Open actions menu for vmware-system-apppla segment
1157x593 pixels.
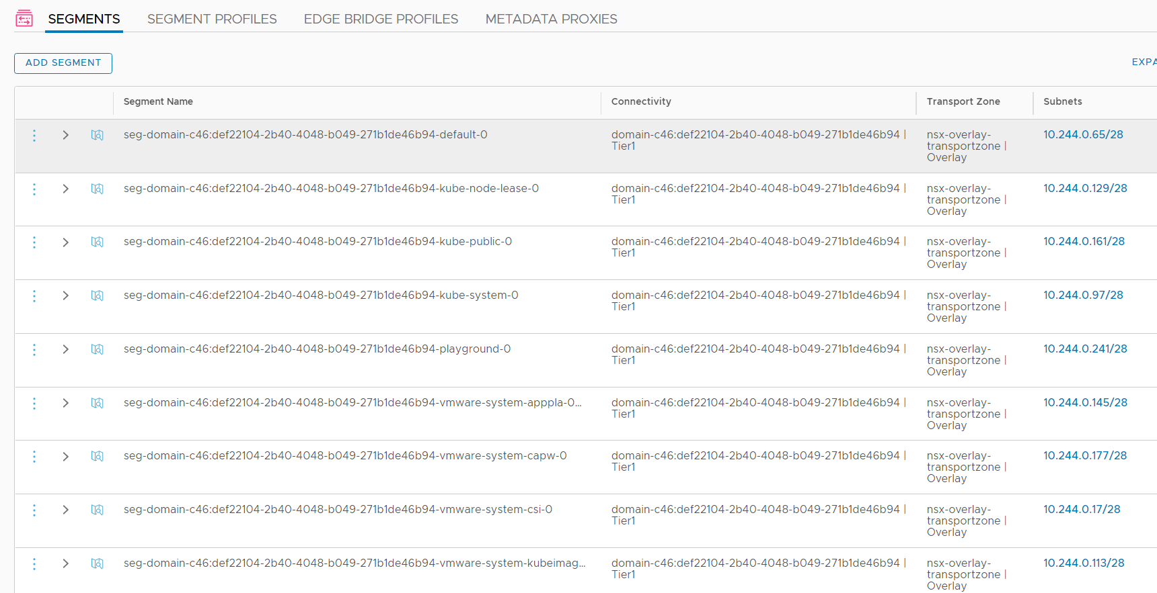pyautogui.click(x=34, y=404)
